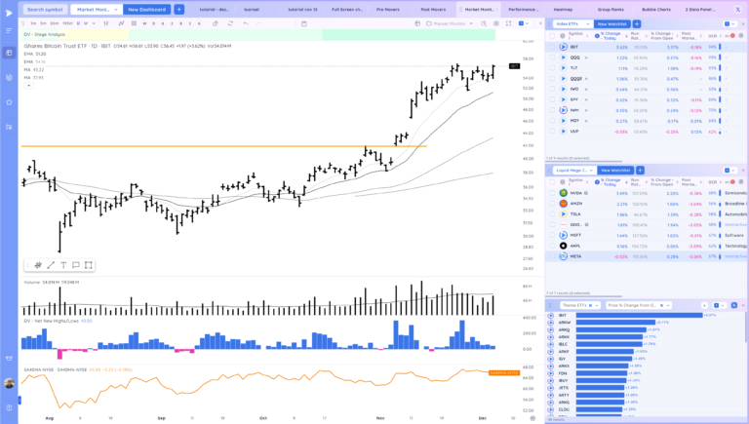Click the Search symbol input field
The height and width of the screenshot is (424, 749).
[x=45, y=9]
